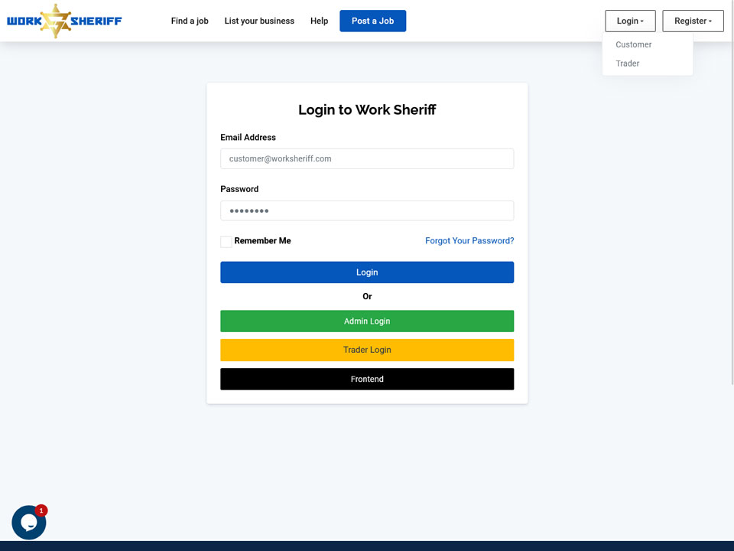The image size is (734, 551).
Task: Choose Customer from the login menu
Action: [633, 44]
